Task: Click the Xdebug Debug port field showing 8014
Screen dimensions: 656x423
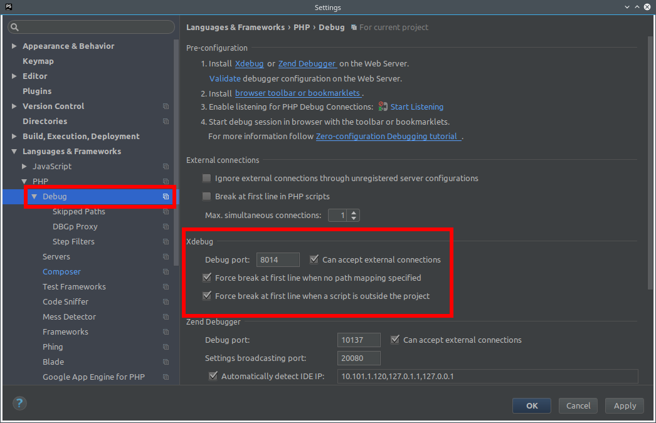Action: 278,259
